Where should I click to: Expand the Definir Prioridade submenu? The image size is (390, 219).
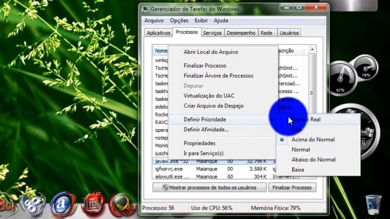(x=223, y=119)
